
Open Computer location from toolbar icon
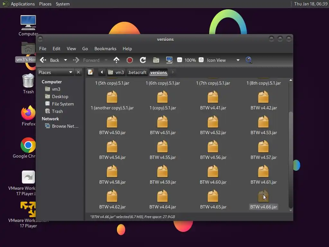(x=169, y=60)
